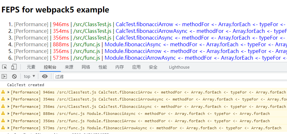
Task: Expand the 356ms CalcTest.fibonacciAsync console warning
Action: (x=8, y=106)
